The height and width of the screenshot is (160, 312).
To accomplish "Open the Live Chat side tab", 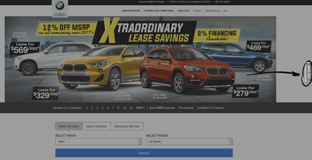I will coord(309,72).
